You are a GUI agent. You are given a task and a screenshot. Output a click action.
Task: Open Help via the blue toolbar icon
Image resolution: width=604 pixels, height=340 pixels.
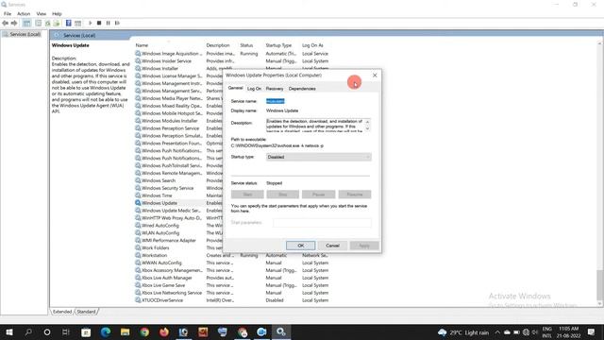click(69, 23)
